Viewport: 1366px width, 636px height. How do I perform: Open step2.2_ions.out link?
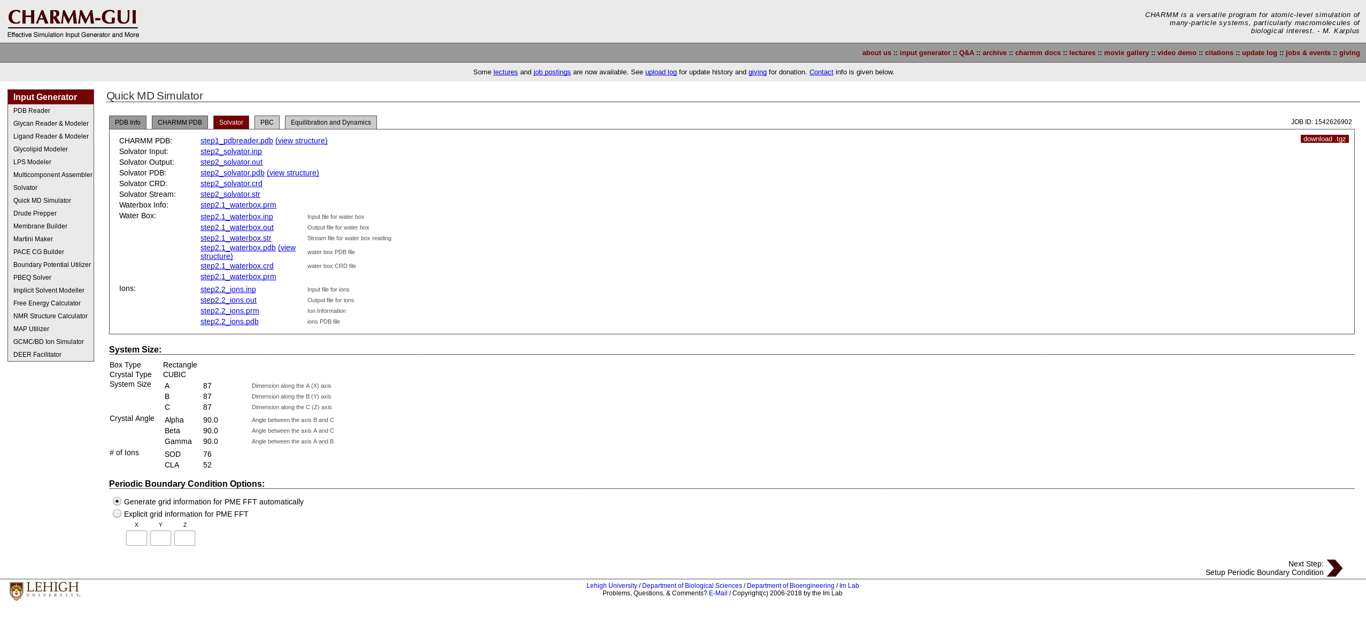coord(228,300)
